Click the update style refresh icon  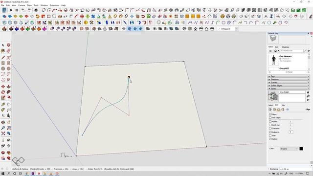(308, 100)
